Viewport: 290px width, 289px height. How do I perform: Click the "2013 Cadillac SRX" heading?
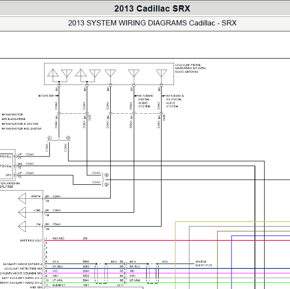pos(152,9)
